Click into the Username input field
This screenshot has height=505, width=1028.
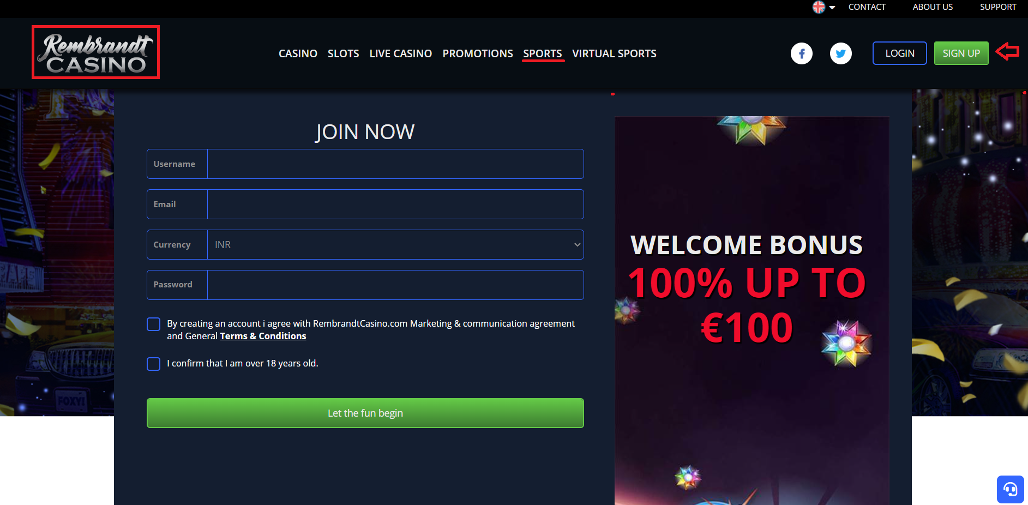[395, 164]
